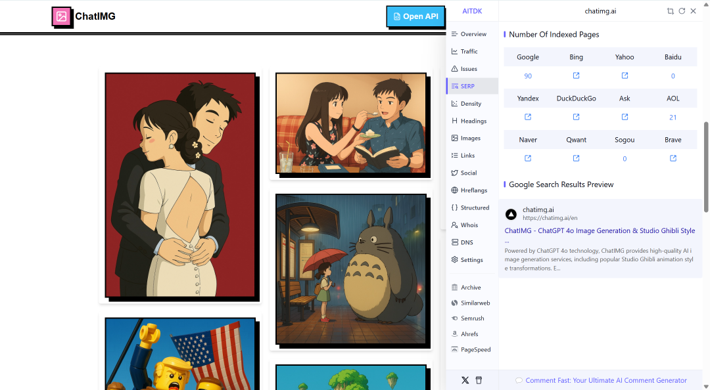Image resolution: width=710 pixels, height=390 pixels.
Task: Click the AITDK panel vertical scrollbar
Action: 706,167
